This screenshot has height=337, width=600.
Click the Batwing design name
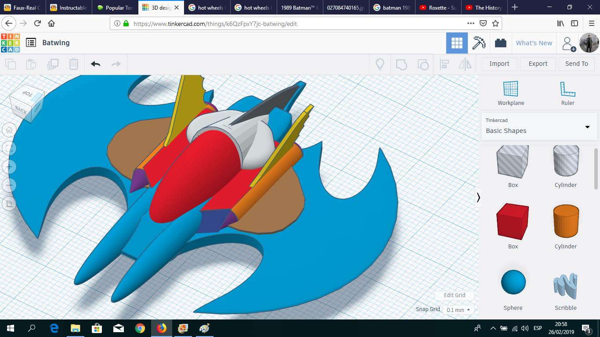point(56,43)
